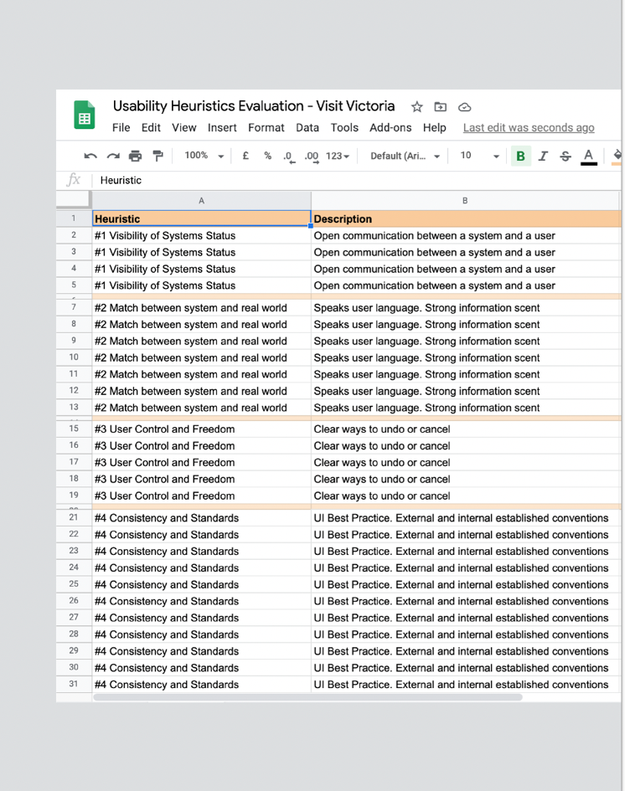
Task: Redo the last action
Action: [x=113, y=156]
